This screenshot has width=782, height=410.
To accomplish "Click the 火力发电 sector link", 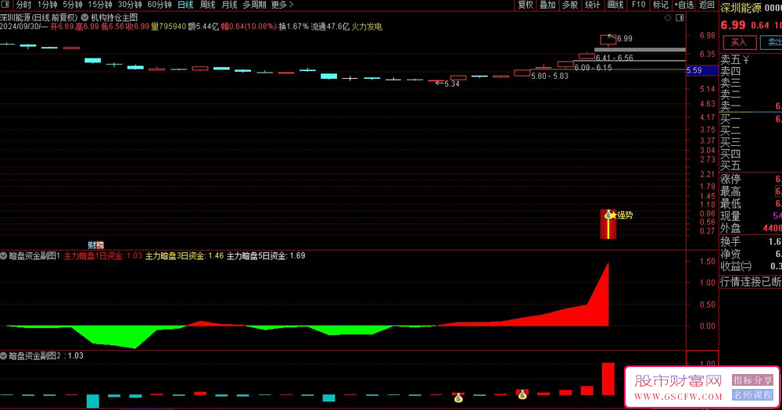I will 367,27.
